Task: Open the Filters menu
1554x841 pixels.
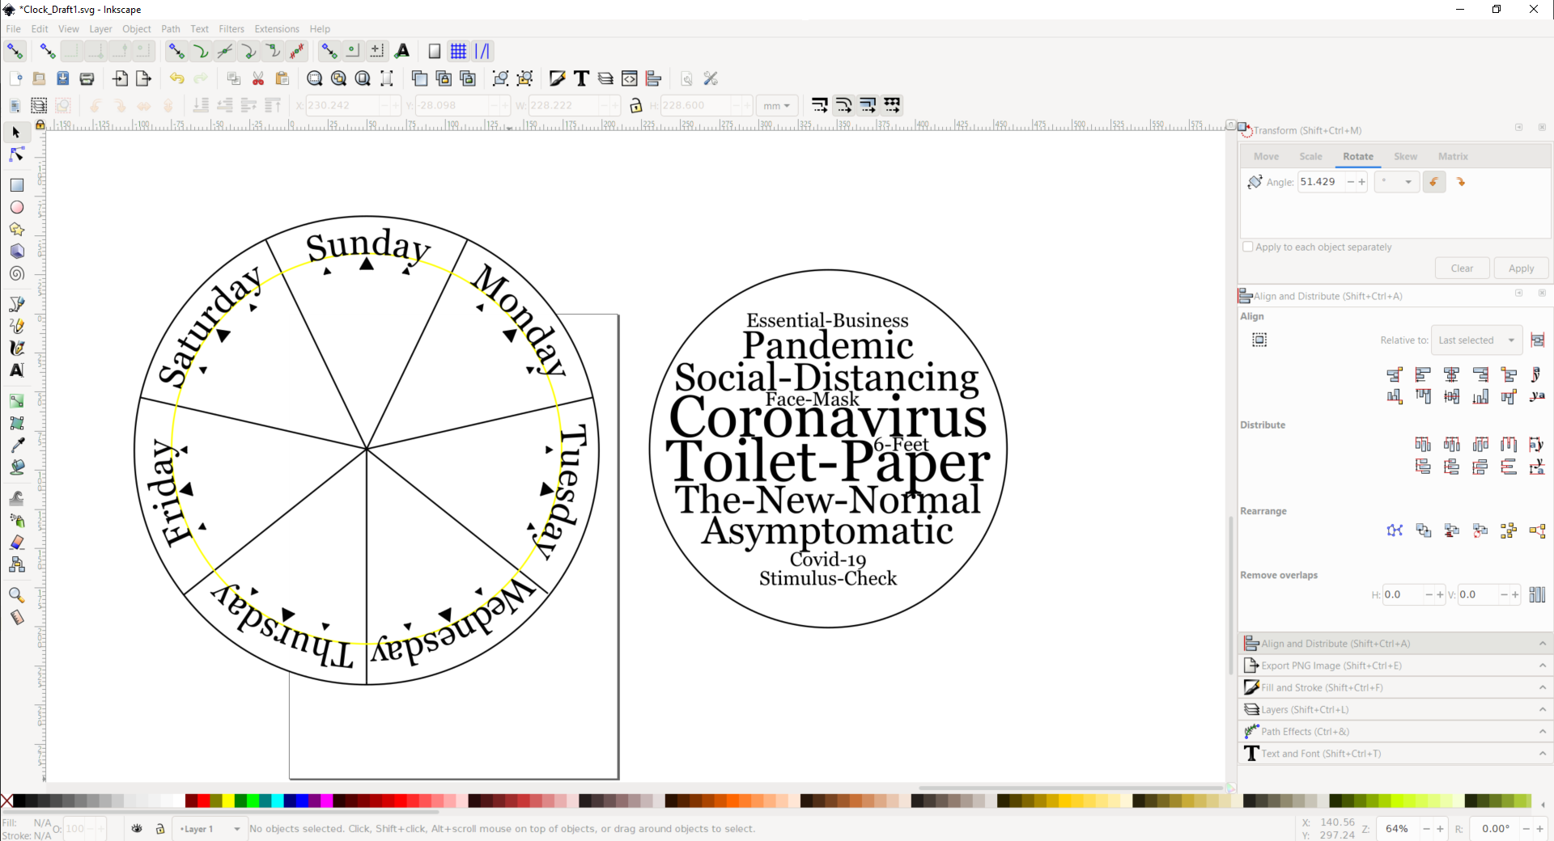Action: tap(231, 29)
